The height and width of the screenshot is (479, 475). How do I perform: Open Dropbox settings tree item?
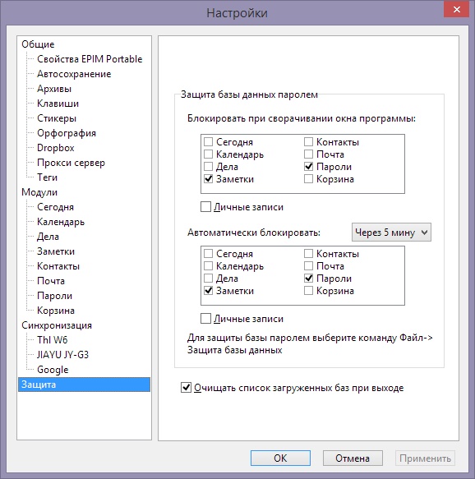pyautogui.click(x=56, y=148)
